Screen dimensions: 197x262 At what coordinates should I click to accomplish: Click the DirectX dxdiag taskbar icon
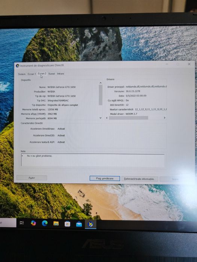[90, 225]
